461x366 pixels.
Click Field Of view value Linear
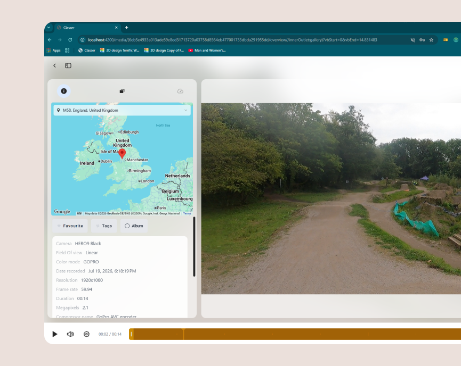pyautogui.click(x=92, y=252)
